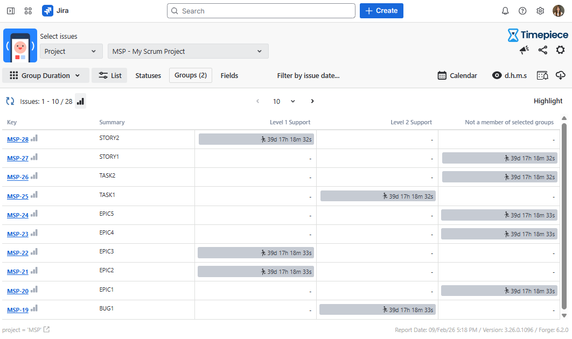The width and height of the screenshot is (572, 339).
Task: Click the export cloud download icon
Action: [x=560, y=75]
